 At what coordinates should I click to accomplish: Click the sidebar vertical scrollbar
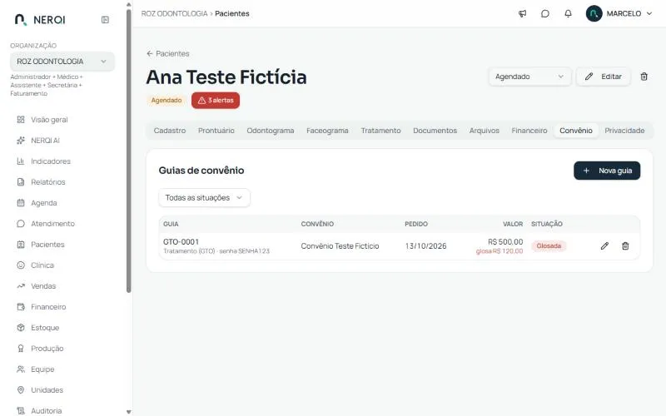tap(129, 151)
